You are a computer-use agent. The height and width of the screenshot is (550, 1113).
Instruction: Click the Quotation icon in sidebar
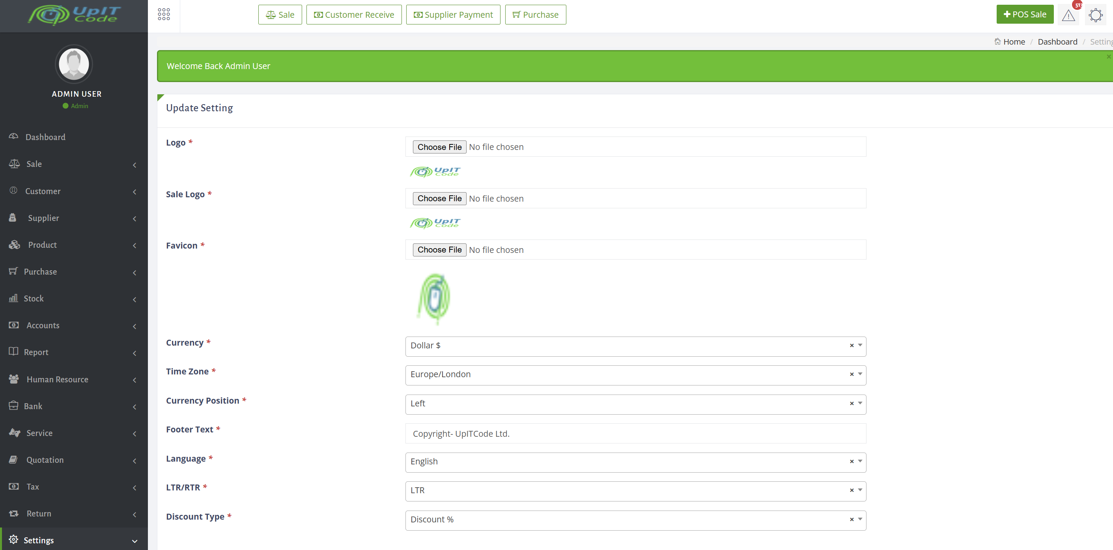(x=13, y=459)
